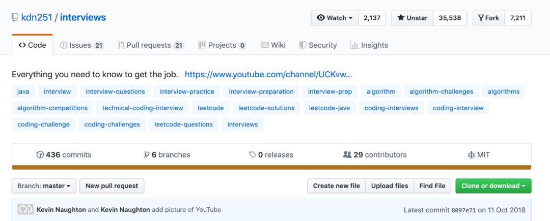Select the interviews topic tag

pyautogui.click(x=243, y=124)
